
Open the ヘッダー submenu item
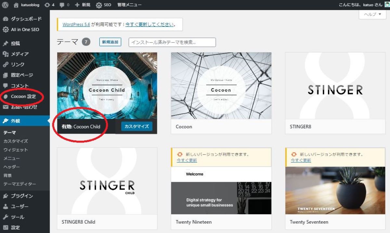tap(12, 167)
